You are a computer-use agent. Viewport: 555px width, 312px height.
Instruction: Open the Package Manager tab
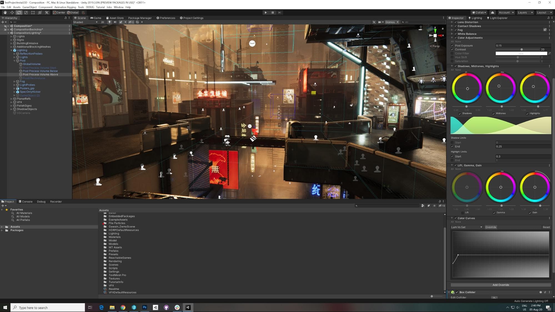coord(140,18)
